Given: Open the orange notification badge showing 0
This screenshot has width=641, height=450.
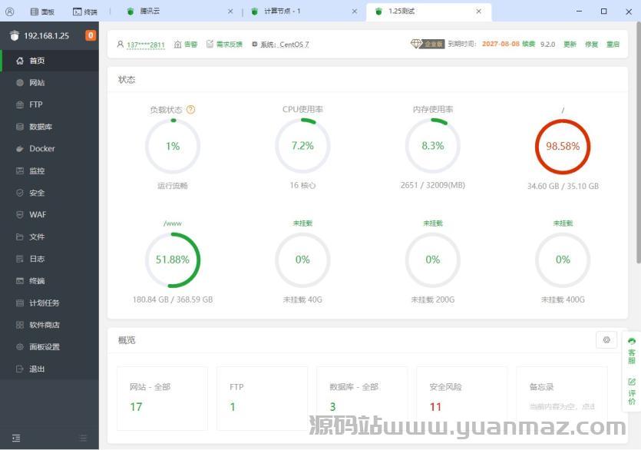Looking at the screenshot, I should [x=91, y=35].
